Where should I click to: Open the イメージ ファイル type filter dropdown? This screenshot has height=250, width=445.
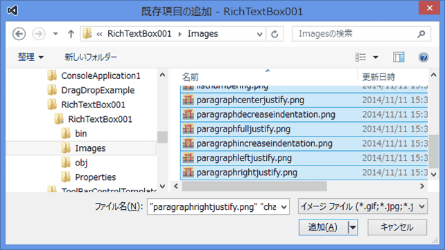pos(363,206)
